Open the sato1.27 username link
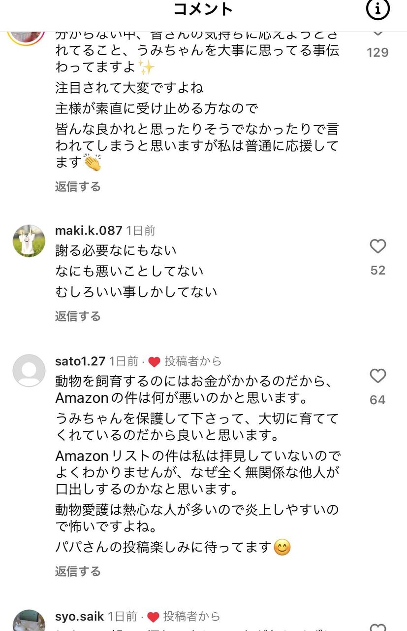Image resolution: width=407 pixels, height=631 pixels. point(80,361)
